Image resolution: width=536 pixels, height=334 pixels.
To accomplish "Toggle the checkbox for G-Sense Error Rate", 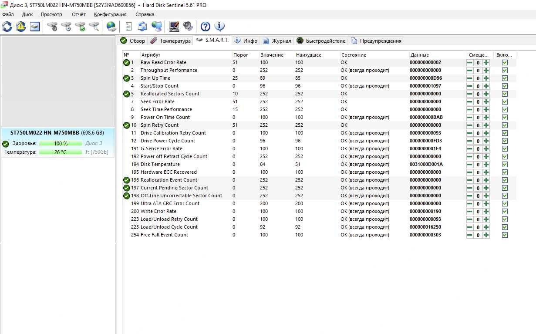I will [x=505, y=149].
